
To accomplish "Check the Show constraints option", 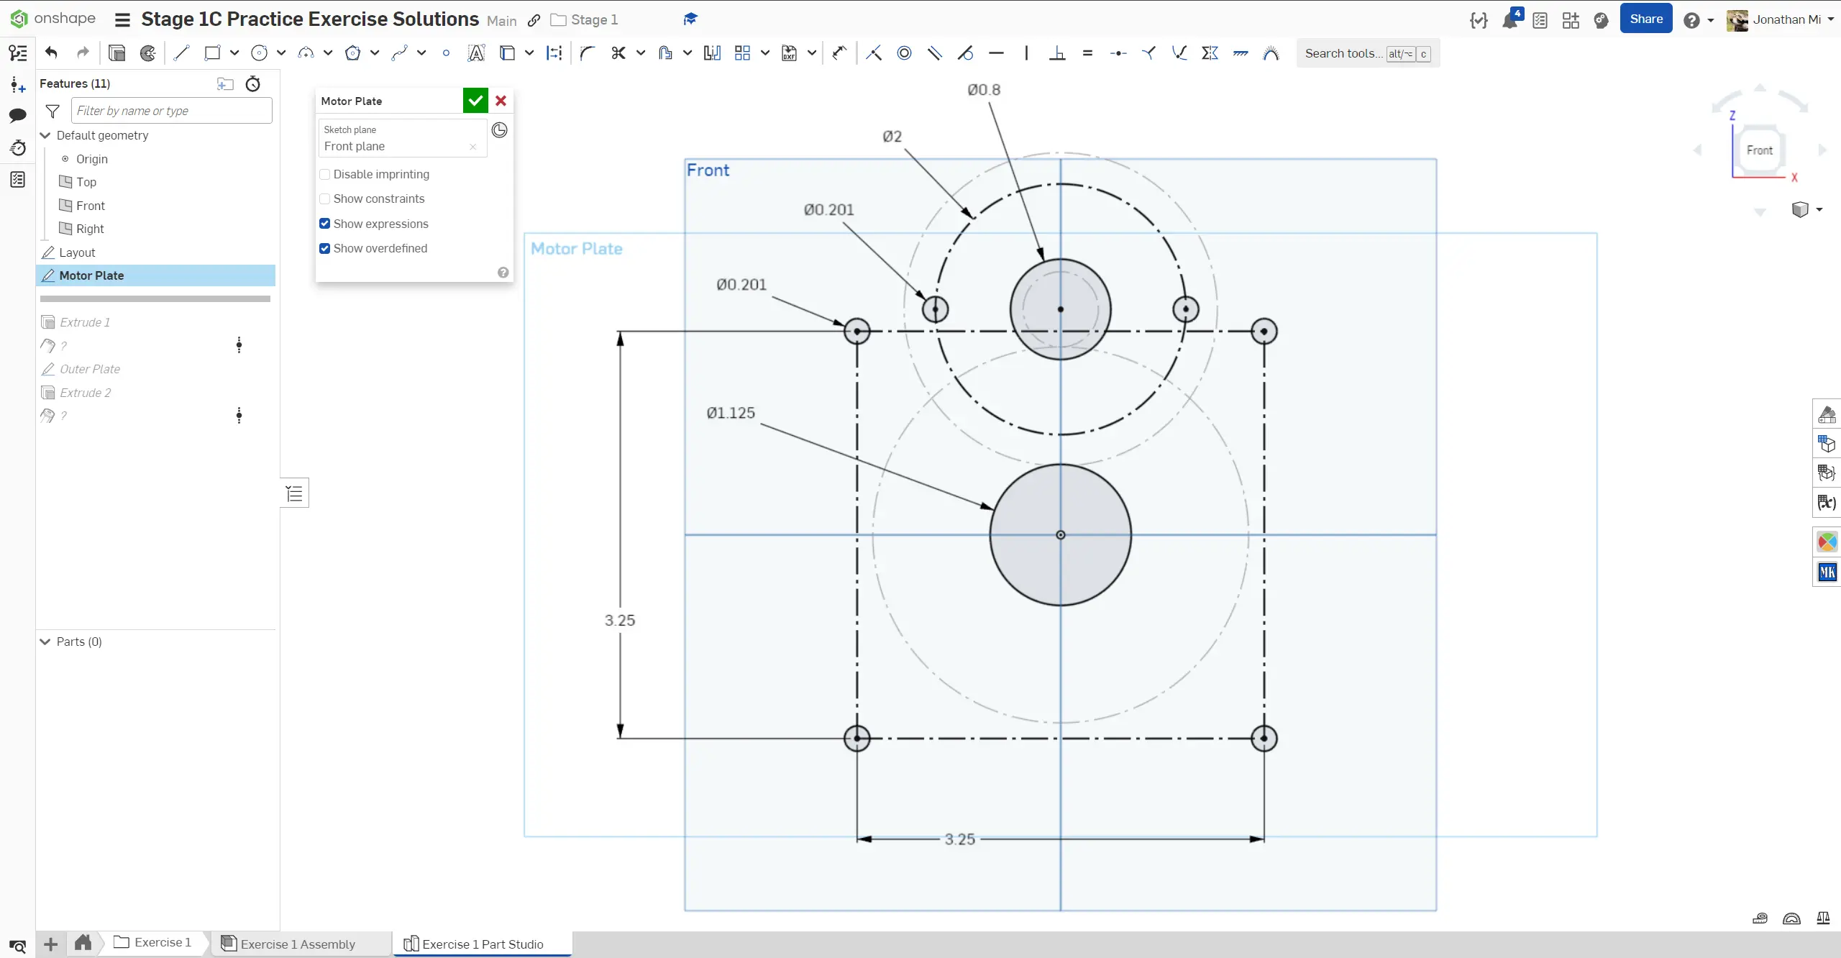I will 325,199.
